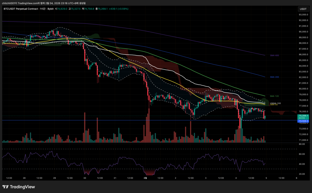Open the USDT currency selector
The width and height of the screenshot is (312, 193).
pos(303,9)
